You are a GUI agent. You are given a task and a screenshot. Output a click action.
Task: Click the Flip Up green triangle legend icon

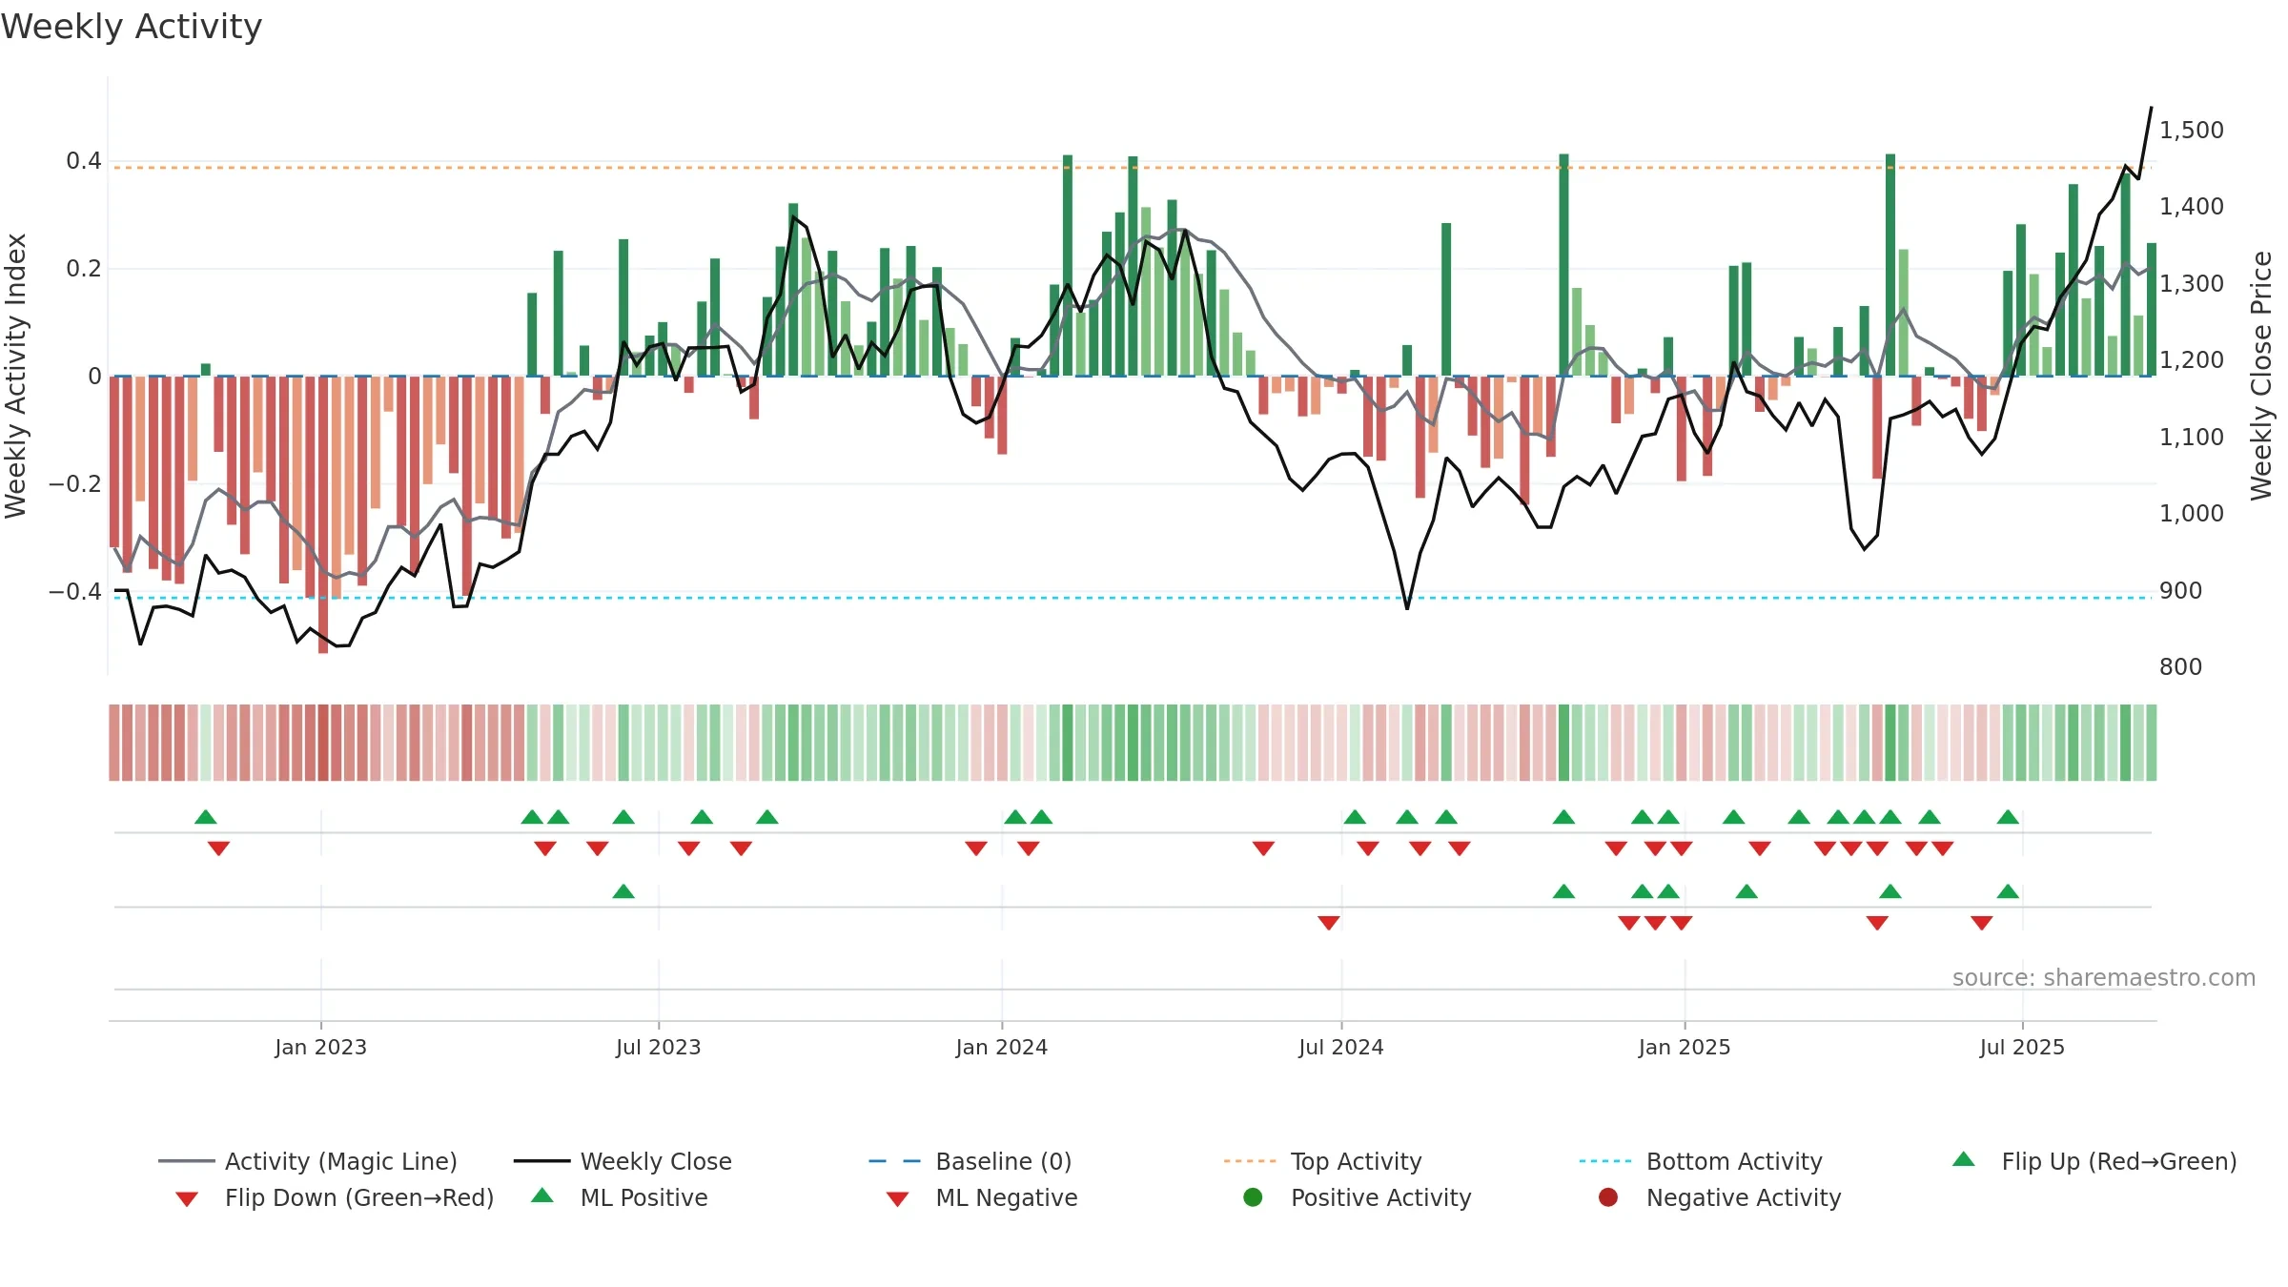pos(1964,1159)
